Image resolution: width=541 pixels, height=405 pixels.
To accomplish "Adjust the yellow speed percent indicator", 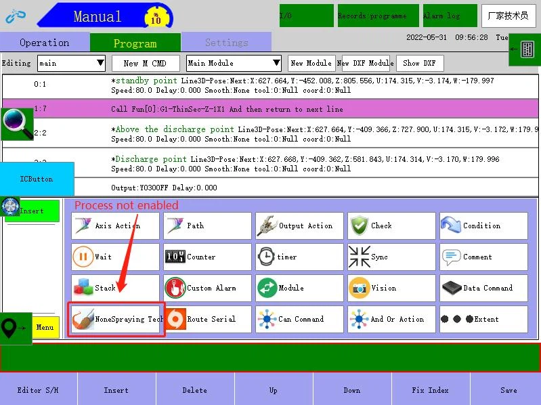I will (155, 17).
